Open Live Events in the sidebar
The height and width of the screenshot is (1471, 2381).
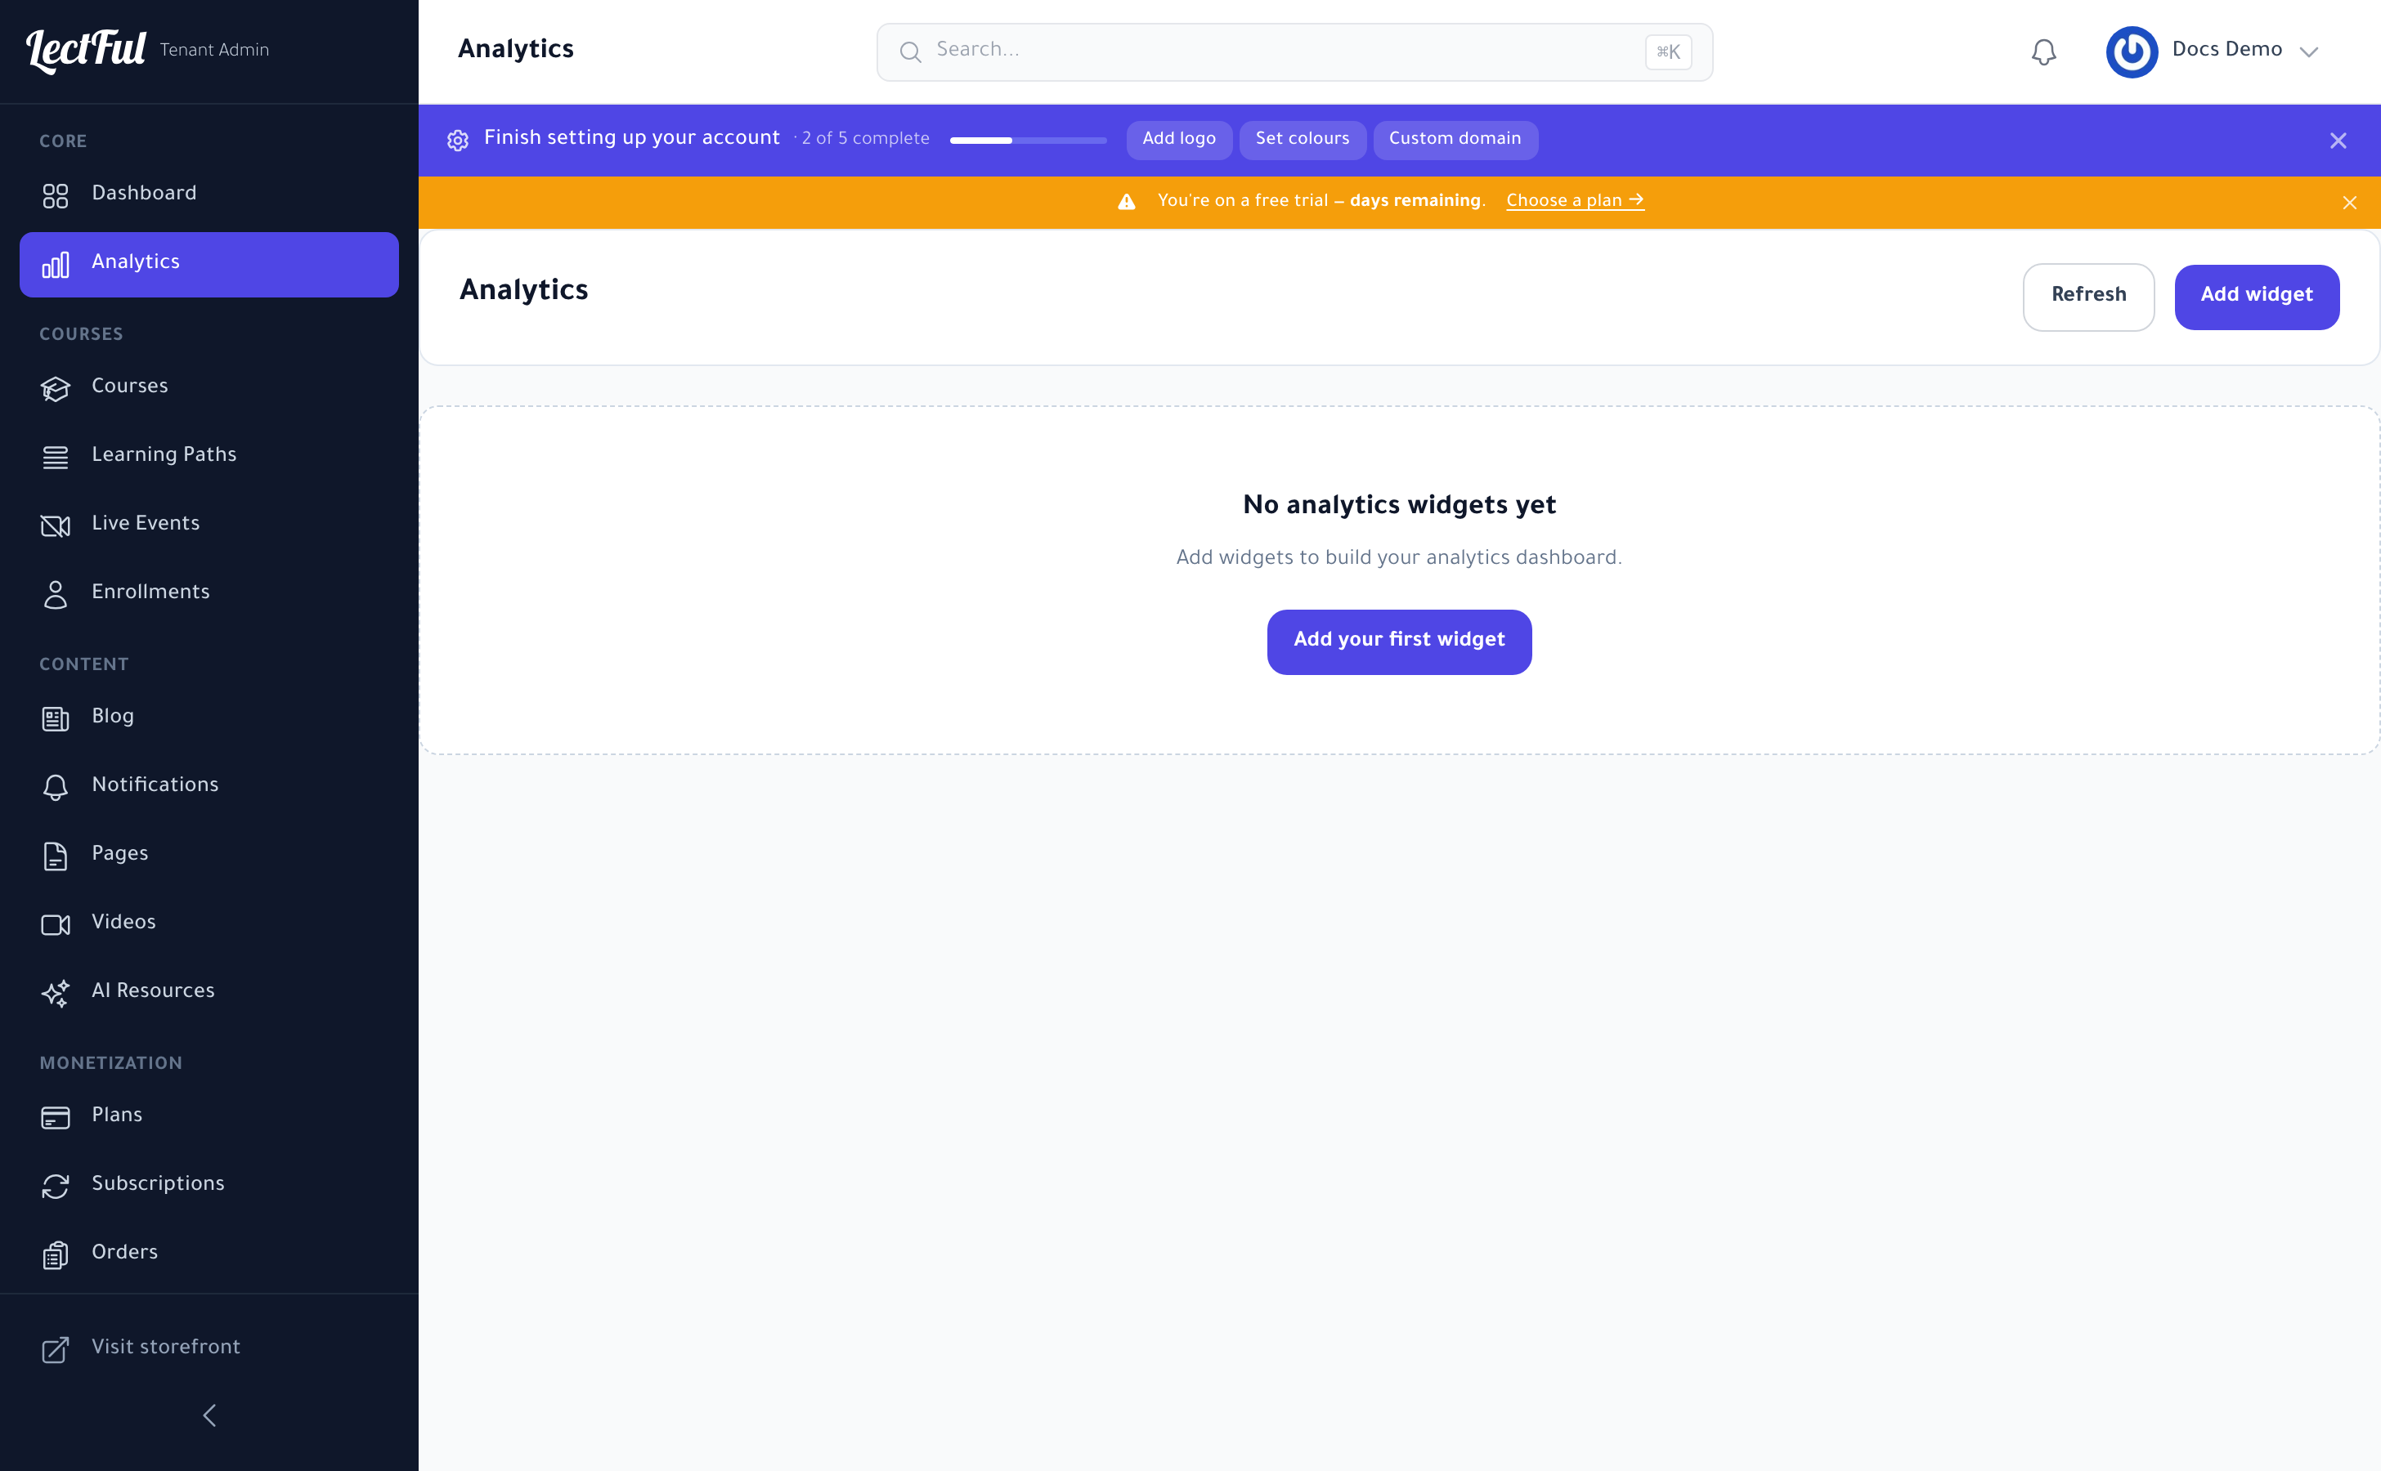pos(209,526)
